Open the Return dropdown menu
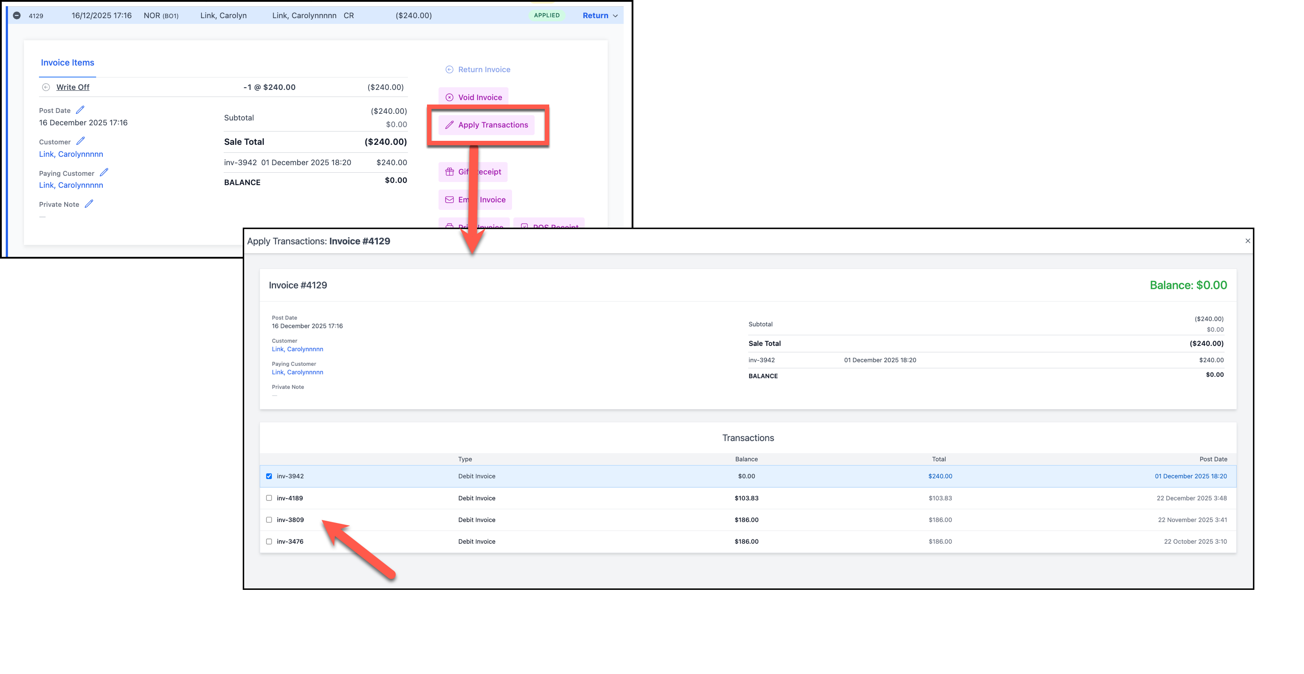This screenshot has height=674, width=1304. click(600, 15)
